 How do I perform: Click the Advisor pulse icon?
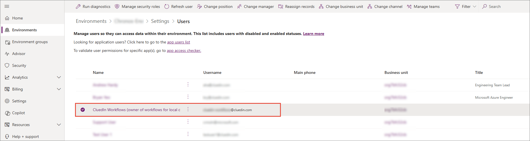(x=7, y=54)
